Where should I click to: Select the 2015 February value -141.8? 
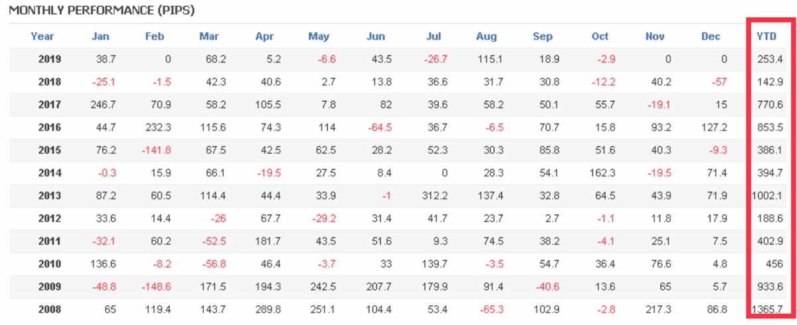click(156, 150)
